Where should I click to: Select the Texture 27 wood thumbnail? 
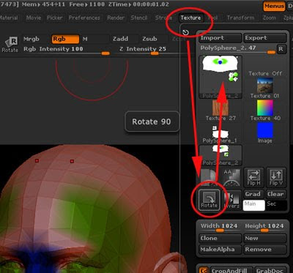click(220, 111)
